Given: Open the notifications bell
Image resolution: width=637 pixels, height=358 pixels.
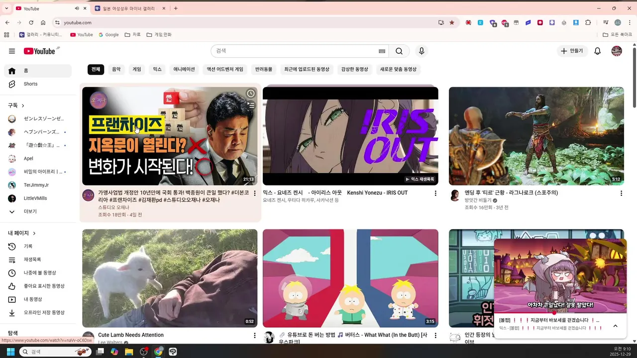Looking at the screenshot, I should [598, 51].
